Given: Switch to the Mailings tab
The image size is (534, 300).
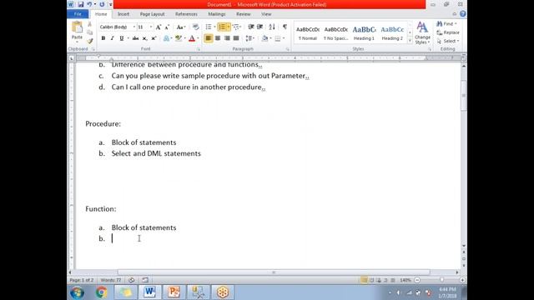Looking at the screenshot, I should pyautogui.click(x=217, y=14).
